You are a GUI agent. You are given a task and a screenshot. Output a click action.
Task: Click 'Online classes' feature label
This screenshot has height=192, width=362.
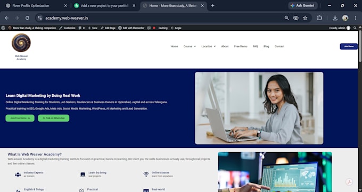160,173
